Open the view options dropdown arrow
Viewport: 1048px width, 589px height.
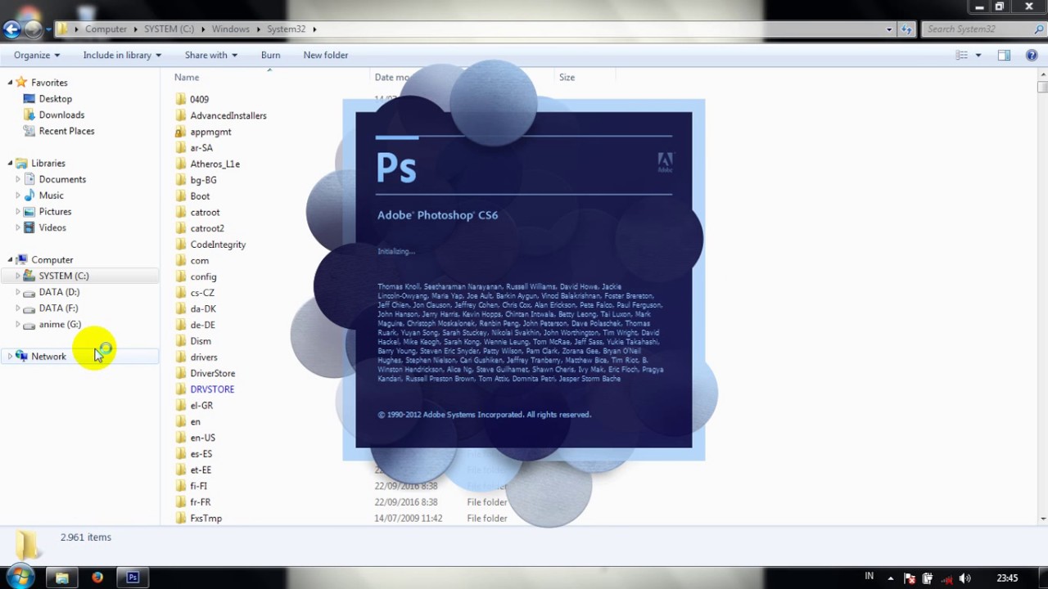978,55
